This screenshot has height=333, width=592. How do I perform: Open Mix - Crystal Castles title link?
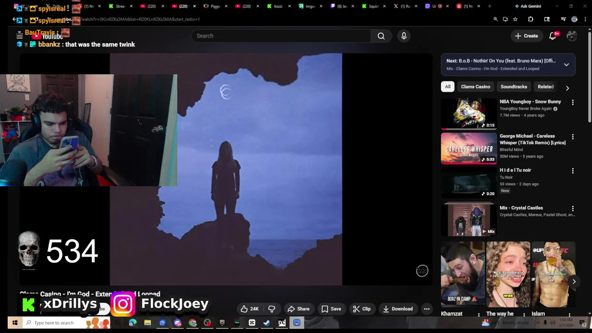coord(521,208)
